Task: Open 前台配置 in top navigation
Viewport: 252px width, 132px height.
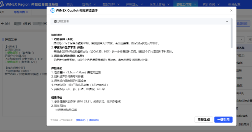Action: pos(234,4)
